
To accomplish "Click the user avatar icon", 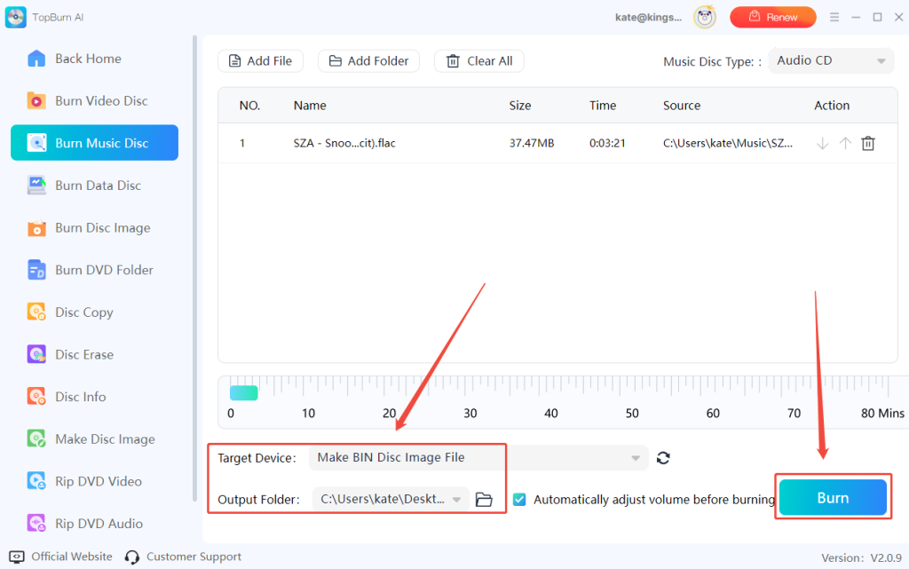I will pos(705,17).
